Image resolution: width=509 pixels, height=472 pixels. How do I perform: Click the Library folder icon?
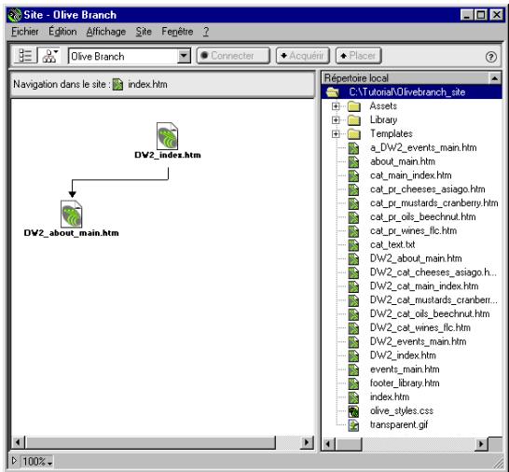354,120
